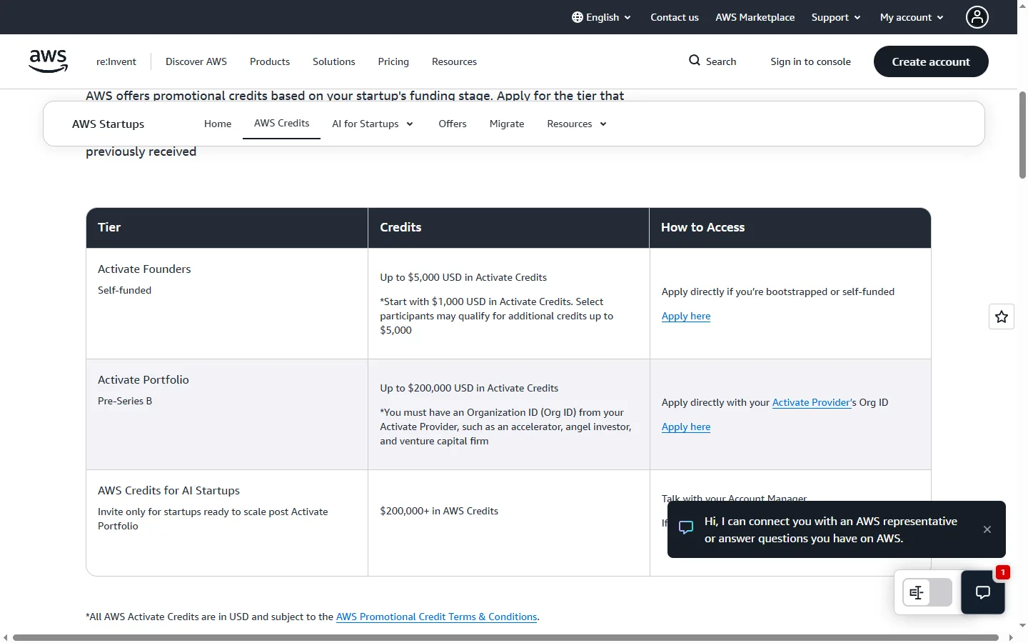
Task: Click the AWS logo
Action: (x=49, y=61)
